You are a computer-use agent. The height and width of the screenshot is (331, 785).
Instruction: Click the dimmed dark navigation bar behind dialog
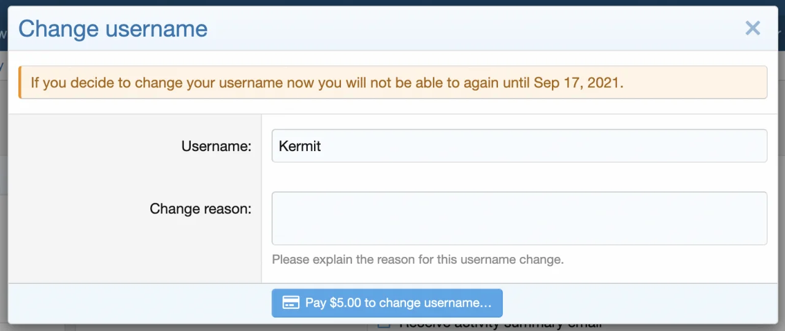392,2
